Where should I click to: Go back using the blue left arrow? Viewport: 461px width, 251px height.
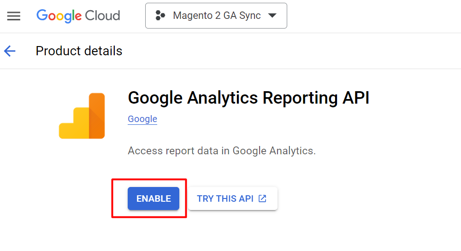[x=10, y=51]
